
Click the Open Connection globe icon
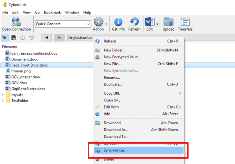coord(16,22)
